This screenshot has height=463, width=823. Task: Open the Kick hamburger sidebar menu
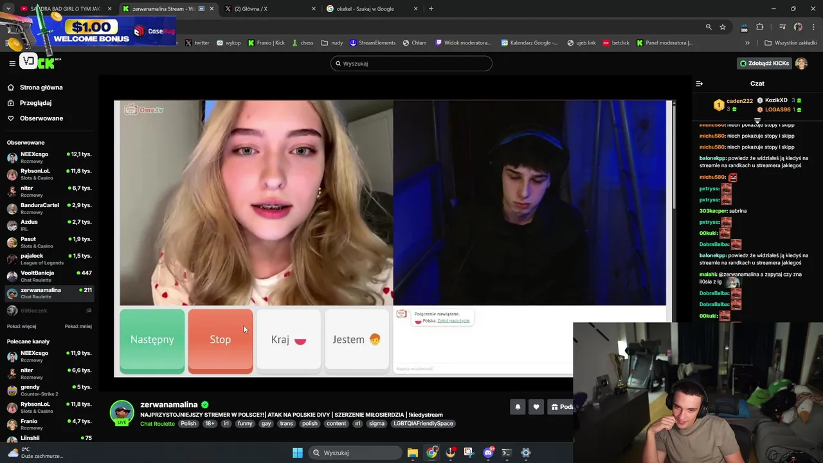12,63
